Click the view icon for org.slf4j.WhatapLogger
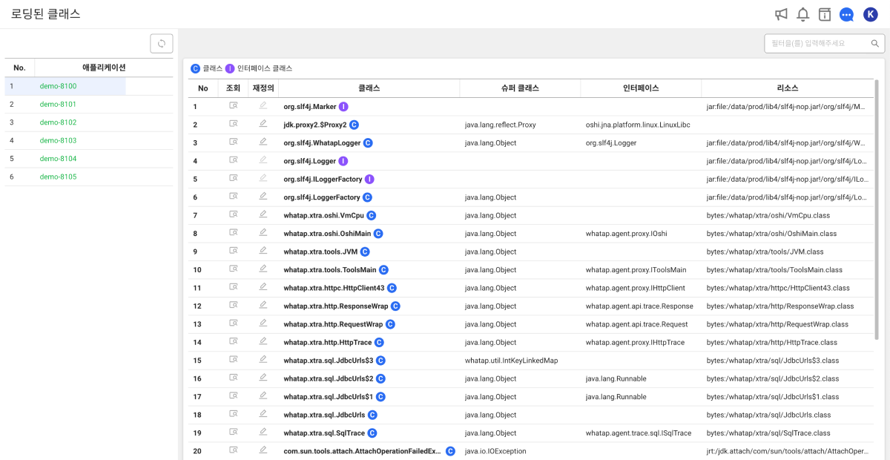This screenshot has height=460, width=890. tap(234, 142)
